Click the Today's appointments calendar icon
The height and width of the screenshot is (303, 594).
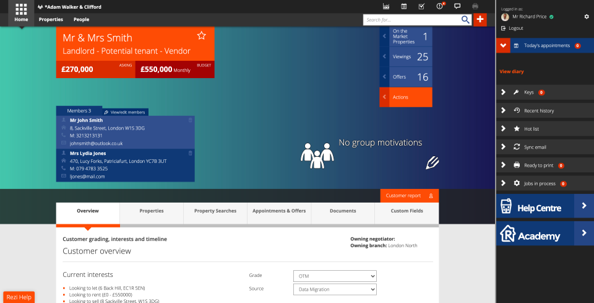point(516,45)
